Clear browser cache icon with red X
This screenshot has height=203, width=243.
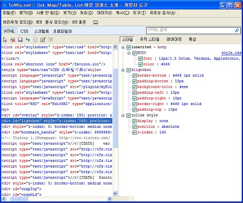point(13,40)
